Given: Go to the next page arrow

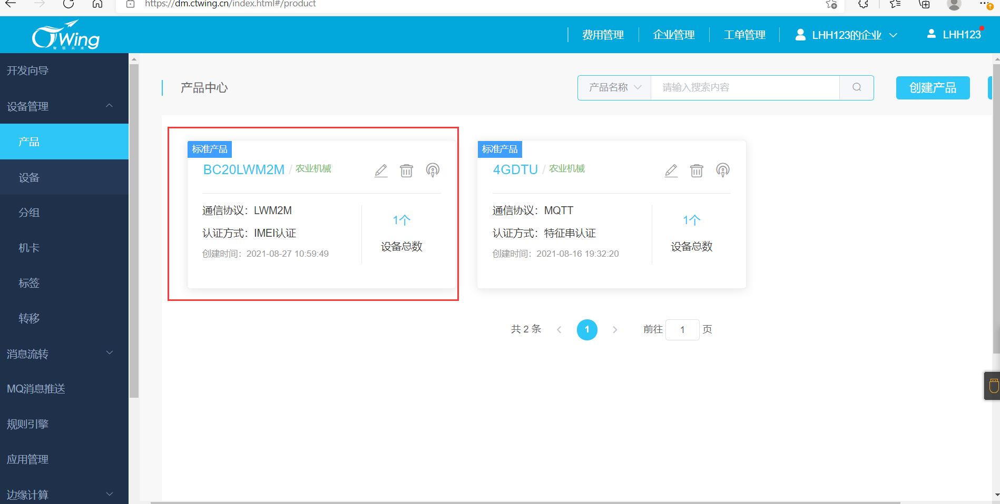Looking at the screenshot, I should [615, 330].
